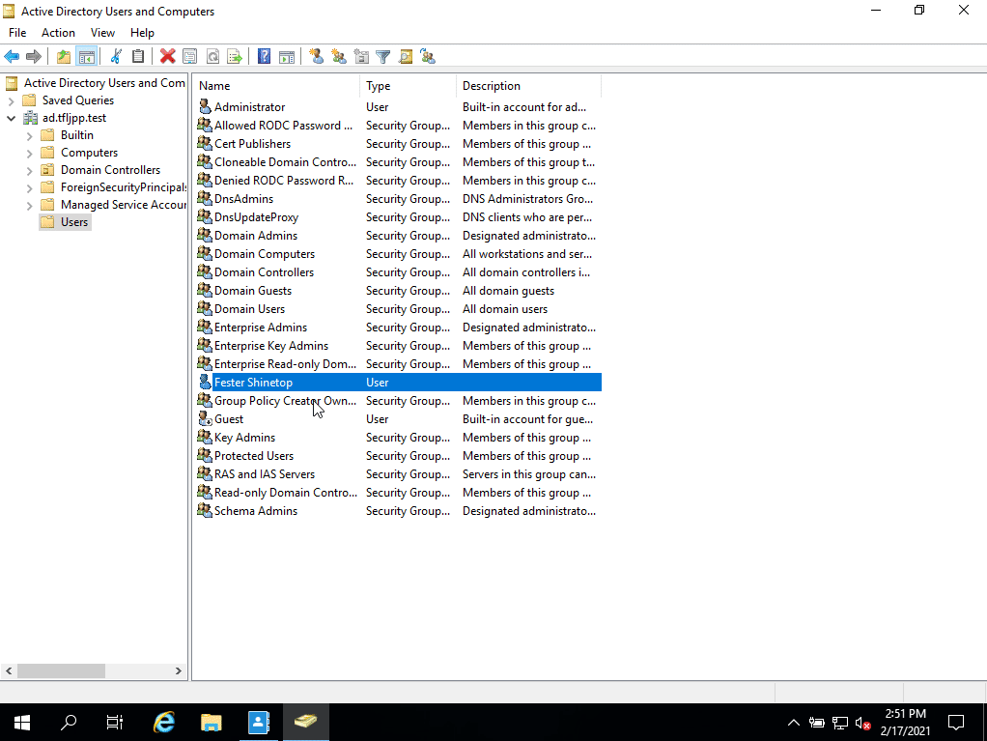The height and width of the screenshot is (741, 987).
Task: Refresh the list using the toolbar icon
Action: [x=212, y=57]
